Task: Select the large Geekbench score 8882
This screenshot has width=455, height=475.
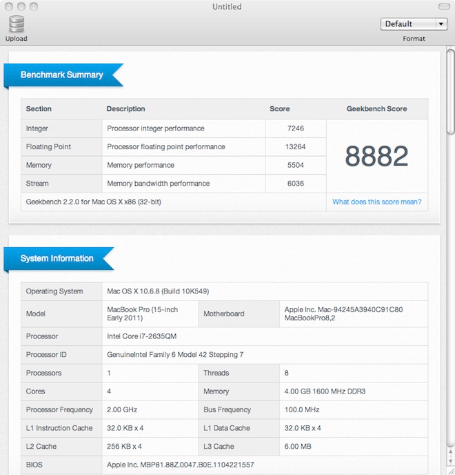Action: (376, 156)
